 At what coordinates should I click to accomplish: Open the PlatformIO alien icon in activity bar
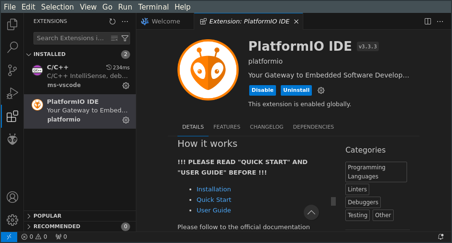click(x=12, y=140)
